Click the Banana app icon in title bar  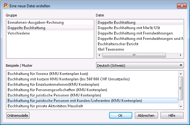(6, 6)
